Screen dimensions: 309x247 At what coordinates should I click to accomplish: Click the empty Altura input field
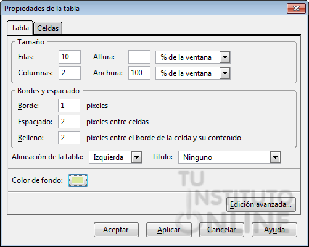[139, 57]
